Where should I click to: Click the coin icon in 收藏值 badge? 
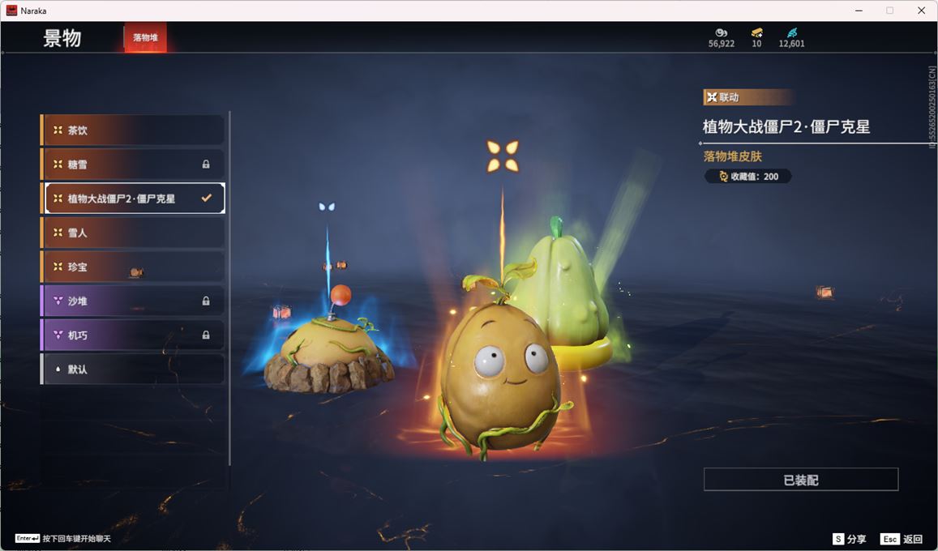(723, 177)
